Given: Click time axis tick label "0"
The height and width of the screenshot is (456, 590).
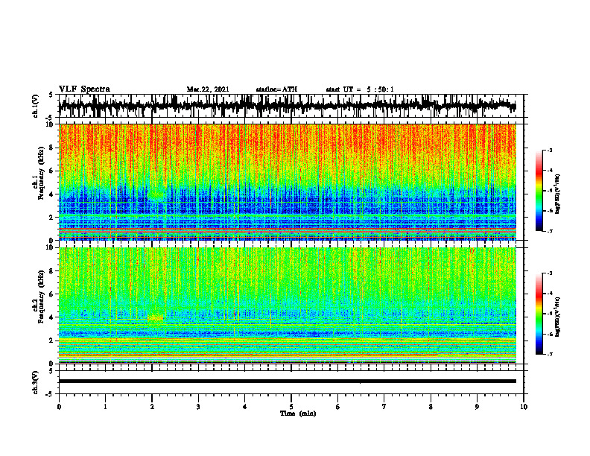Looking at the screenshot, I should [59, 407].
